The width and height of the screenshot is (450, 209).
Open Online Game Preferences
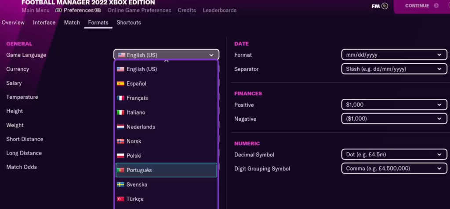pyautogui.click(x=139, y=11)
